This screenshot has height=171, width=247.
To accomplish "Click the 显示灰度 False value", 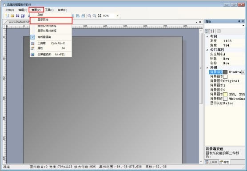I will pos(228,103).
